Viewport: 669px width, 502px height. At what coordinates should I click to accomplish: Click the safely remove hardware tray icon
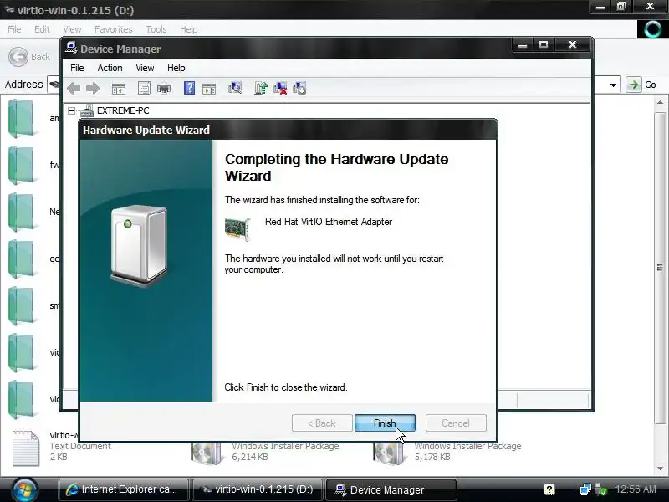click(x=600, y=489)
